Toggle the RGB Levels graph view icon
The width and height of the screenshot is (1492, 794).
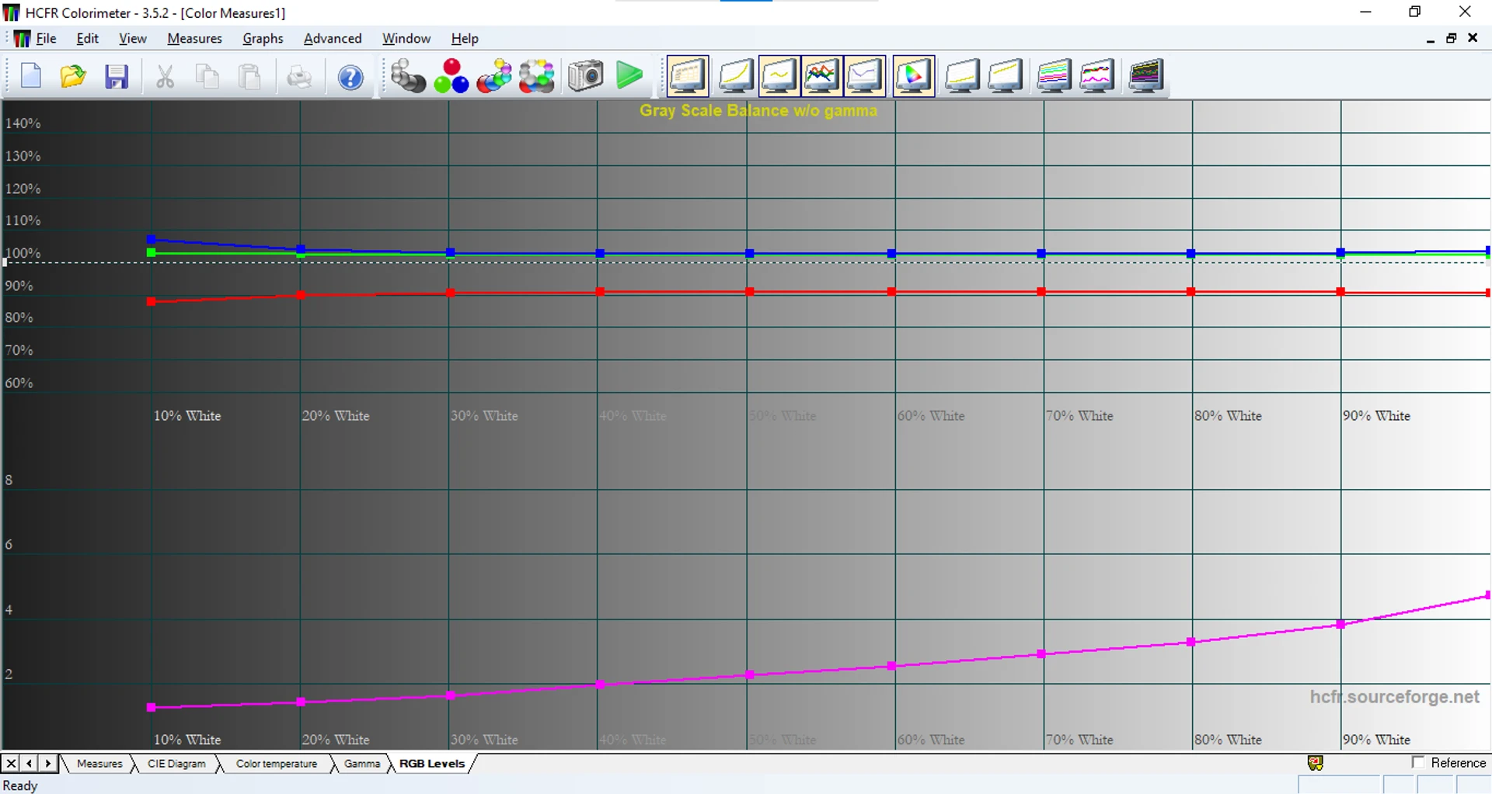pos(821,76)
